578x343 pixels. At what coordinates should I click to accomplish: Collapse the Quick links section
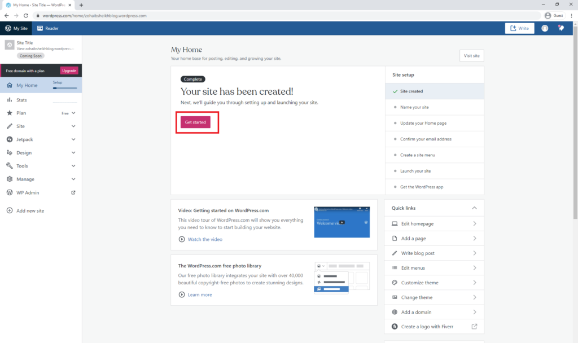[x=474, y=208]
